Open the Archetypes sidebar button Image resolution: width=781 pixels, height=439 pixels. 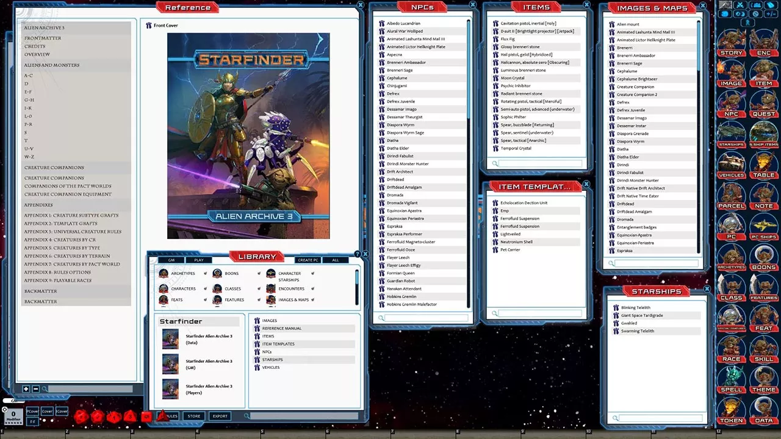coord(732,257)
